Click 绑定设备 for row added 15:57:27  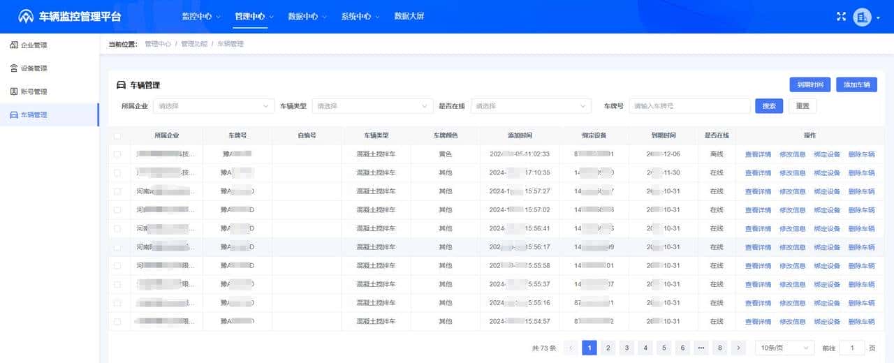click(x=827, y=191)
